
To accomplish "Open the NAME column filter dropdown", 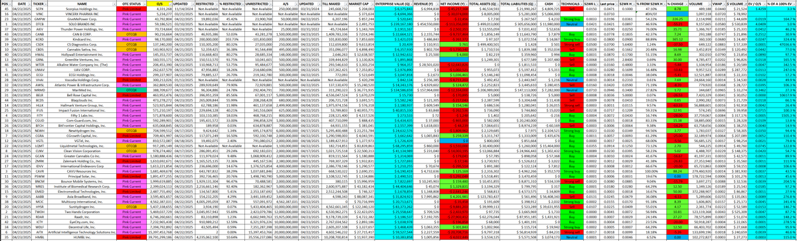I will [x=114, y=3].
